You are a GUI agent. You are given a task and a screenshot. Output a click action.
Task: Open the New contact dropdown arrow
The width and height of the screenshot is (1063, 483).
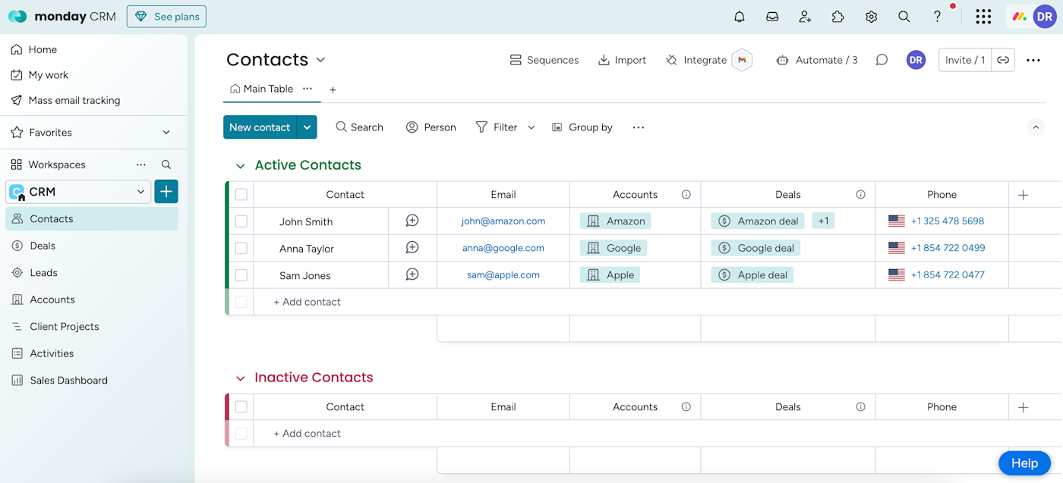pos(307,127)
